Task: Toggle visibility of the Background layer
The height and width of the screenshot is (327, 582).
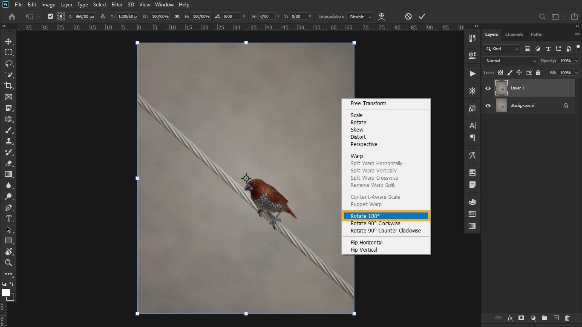Action: [488, 106]
